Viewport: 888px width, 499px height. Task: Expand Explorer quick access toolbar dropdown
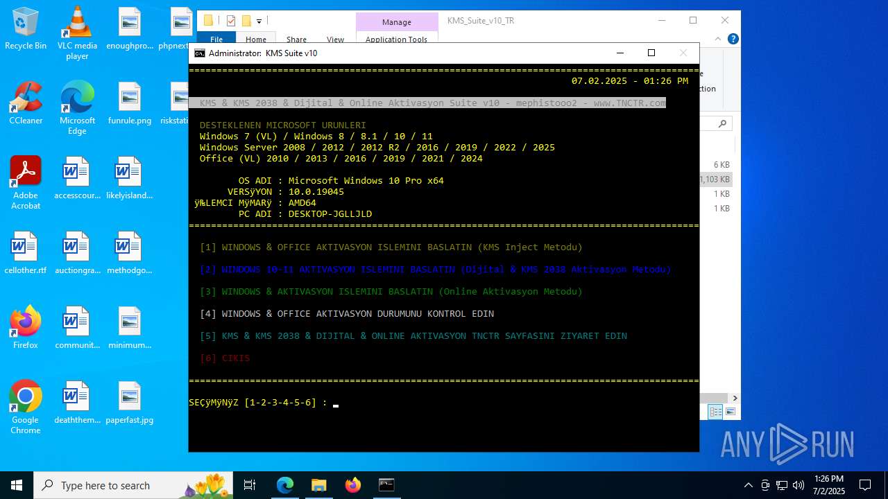259,21
